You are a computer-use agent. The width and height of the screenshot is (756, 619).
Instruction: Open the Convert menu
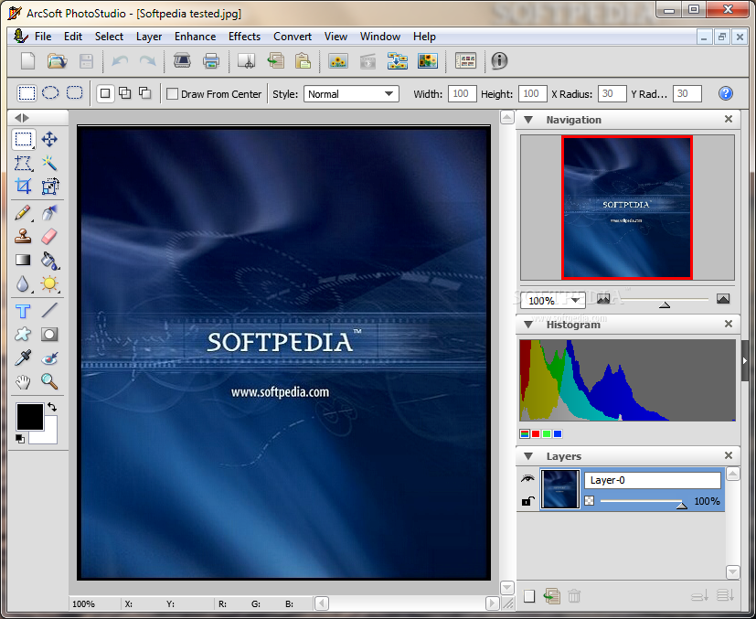pos(293,37)
